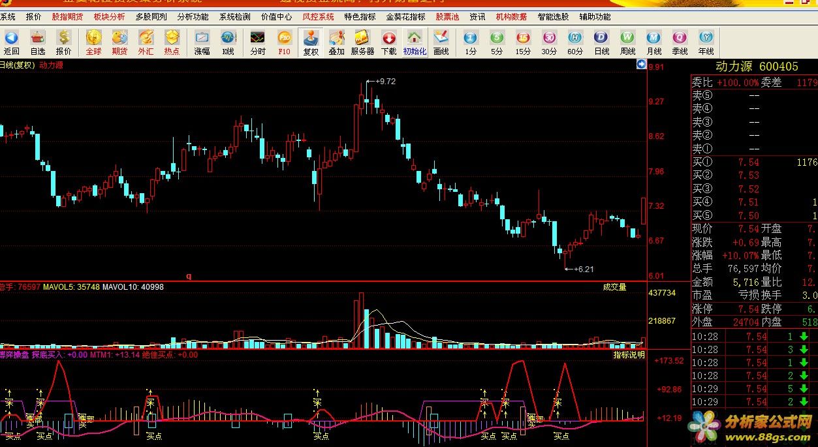Open the 金葵花指标 menu
The width and height of the screenshot is (818, 447).
(x=405, y=17)
